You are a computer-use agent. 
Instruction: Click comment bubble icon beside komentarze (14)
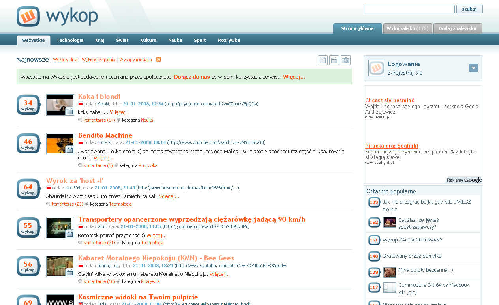(x=80, y=120)
